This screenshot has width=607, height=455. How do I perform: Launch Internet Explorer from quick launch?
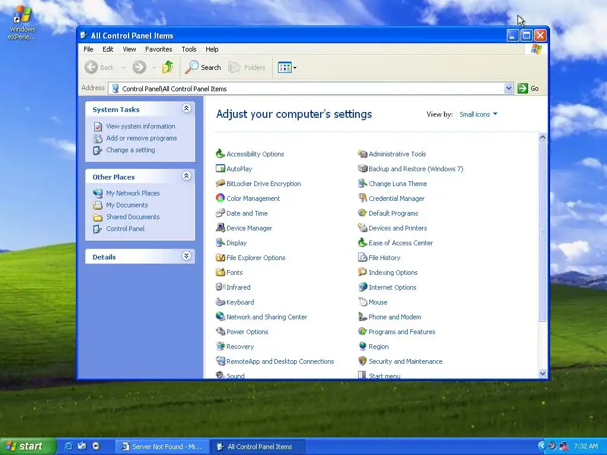coord(68,446)
